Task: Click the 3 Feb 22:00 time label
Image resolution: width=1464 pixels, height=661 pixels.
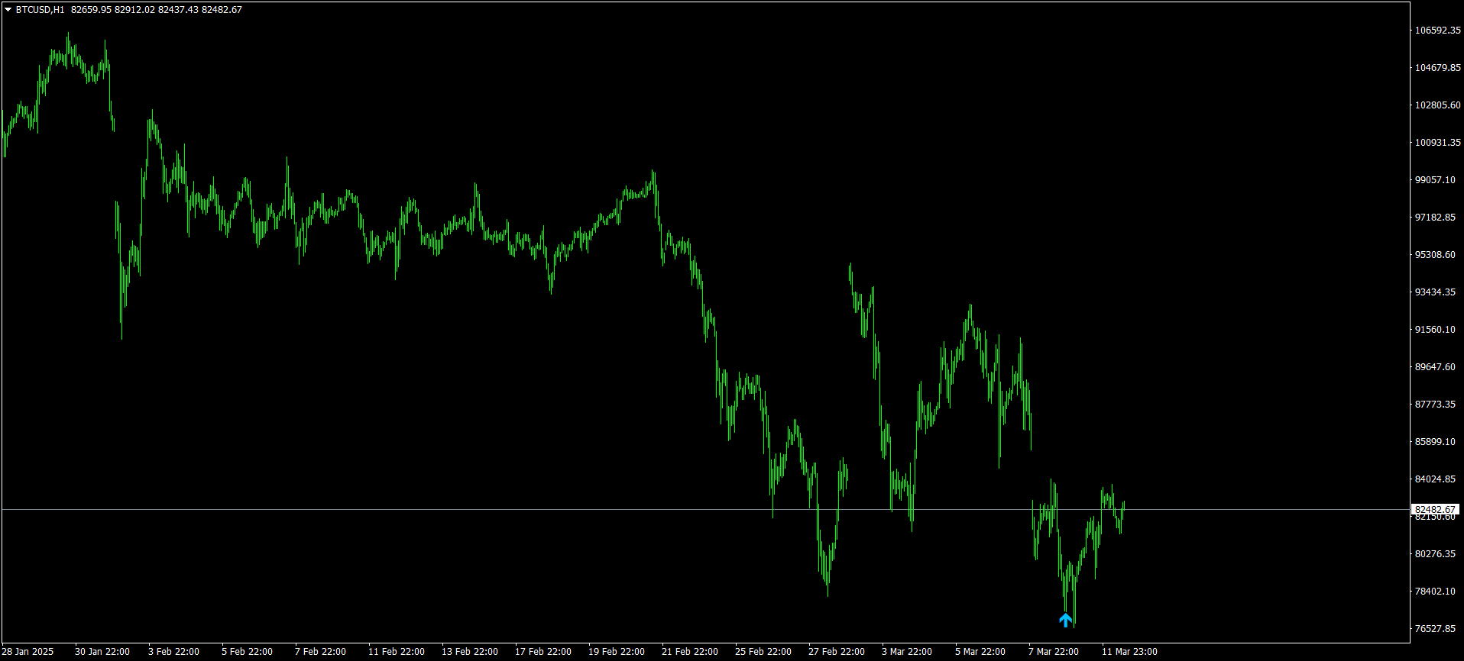Action: click(x=173, y=652)
